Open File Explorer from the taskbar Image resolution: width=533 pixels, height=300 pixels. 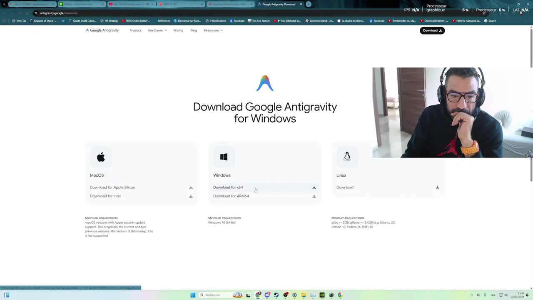[304, 295]
